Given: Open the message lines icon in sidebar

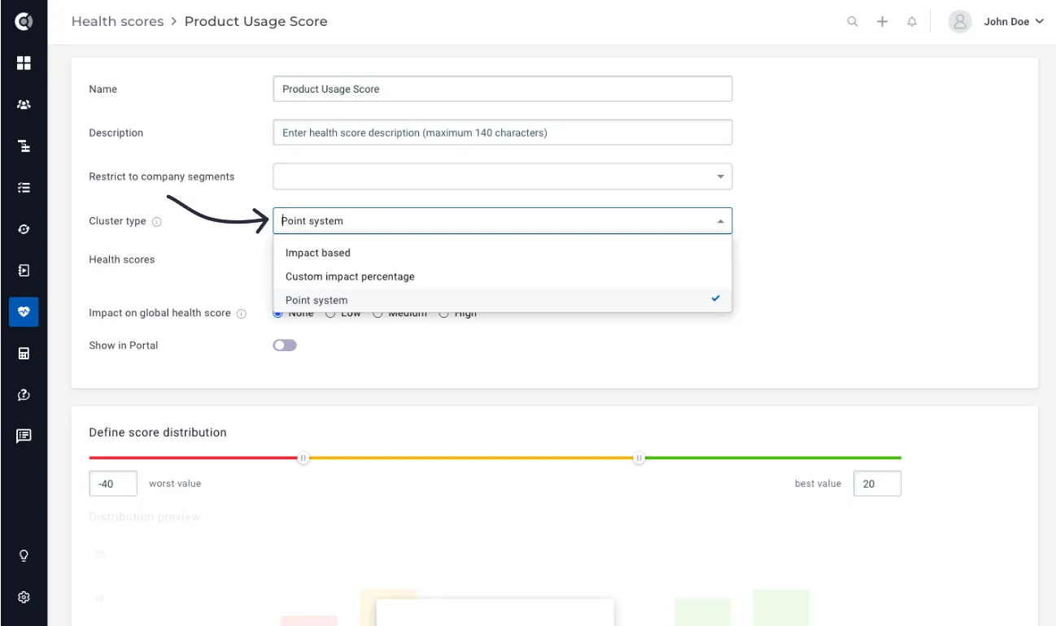Looking at the screenshot, I should click(x=24, y=436).
